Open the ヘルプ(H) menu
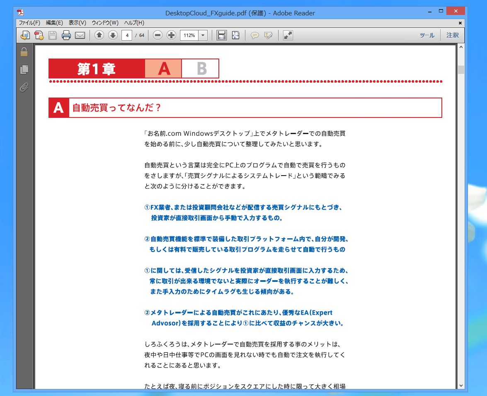This screenshot has width=487, height=396. (134, 23)
